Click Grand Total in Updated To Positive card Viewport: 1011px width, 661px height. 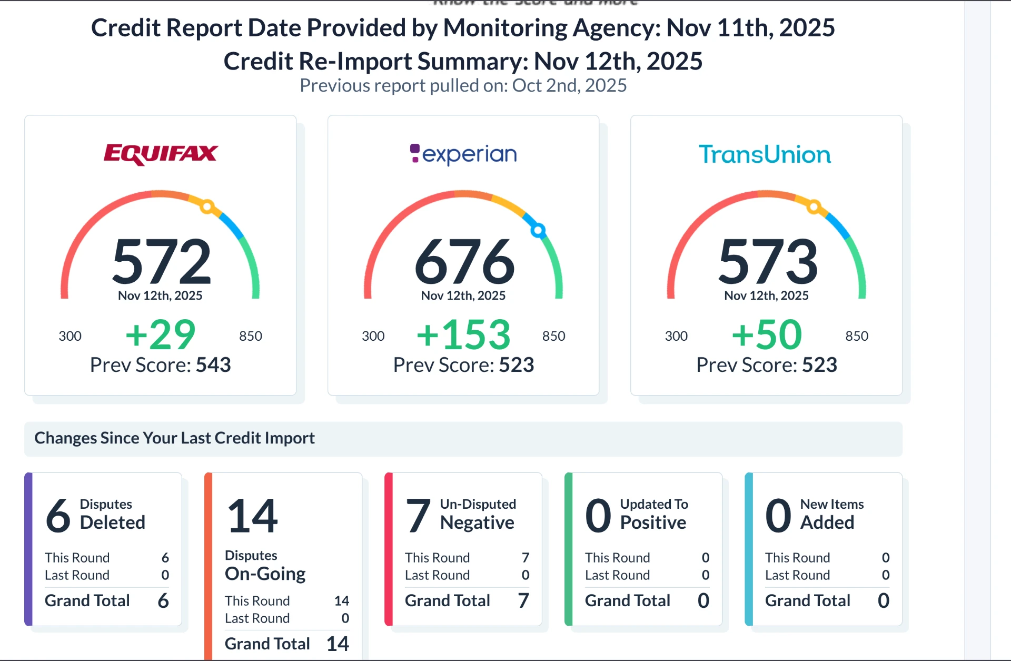pyautogui.click(x=647, y=601)
